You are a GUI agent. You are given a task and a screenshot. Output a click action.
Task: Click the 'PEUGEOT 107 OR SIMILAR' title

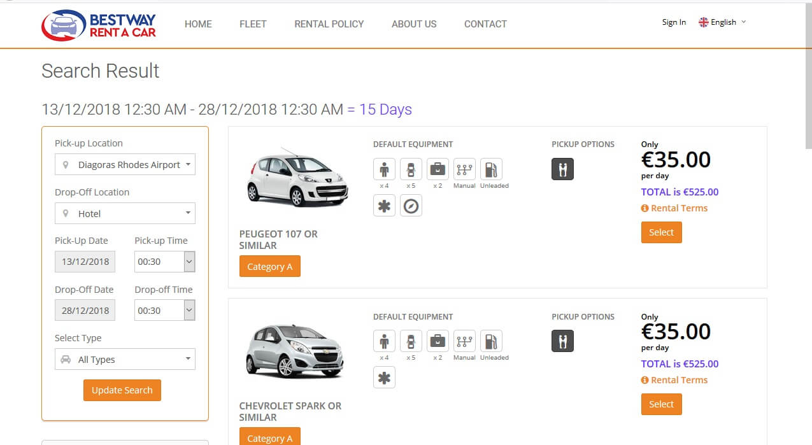coord(278,239)
